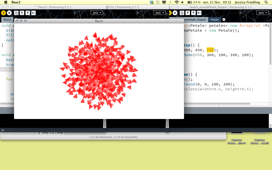
Task: Stop the sketch_envolePetale_Etape4 sketch
Action: tap(175, 13)
